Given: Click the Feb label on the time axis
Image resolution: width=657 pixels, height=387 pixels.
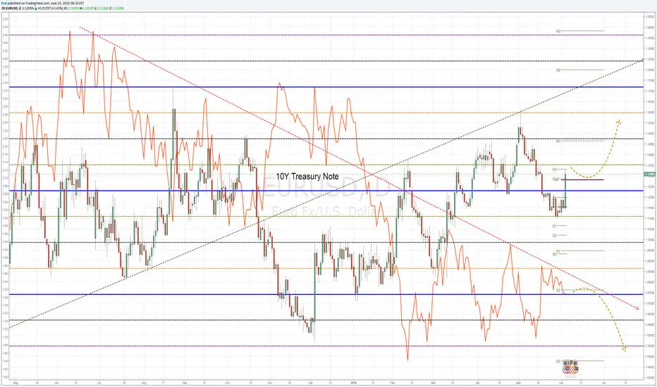Looking at the screenshot, I should [x=393, y=383].
